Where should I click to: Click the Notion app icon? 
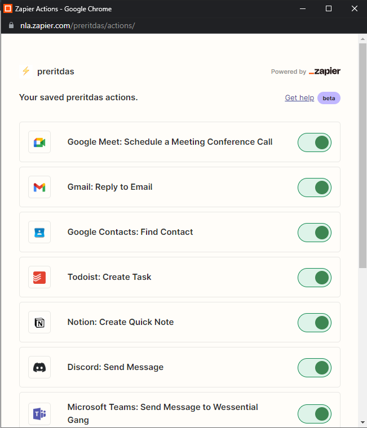[x=39, y=322]
